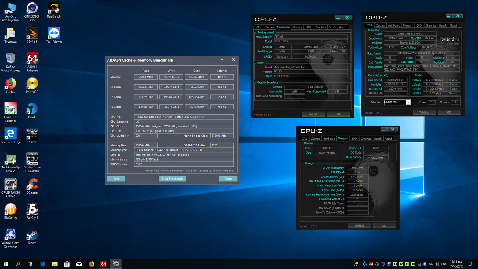Select the PowerISO desktop icon
The image size is (478, 269).
[x=32, y=86]
